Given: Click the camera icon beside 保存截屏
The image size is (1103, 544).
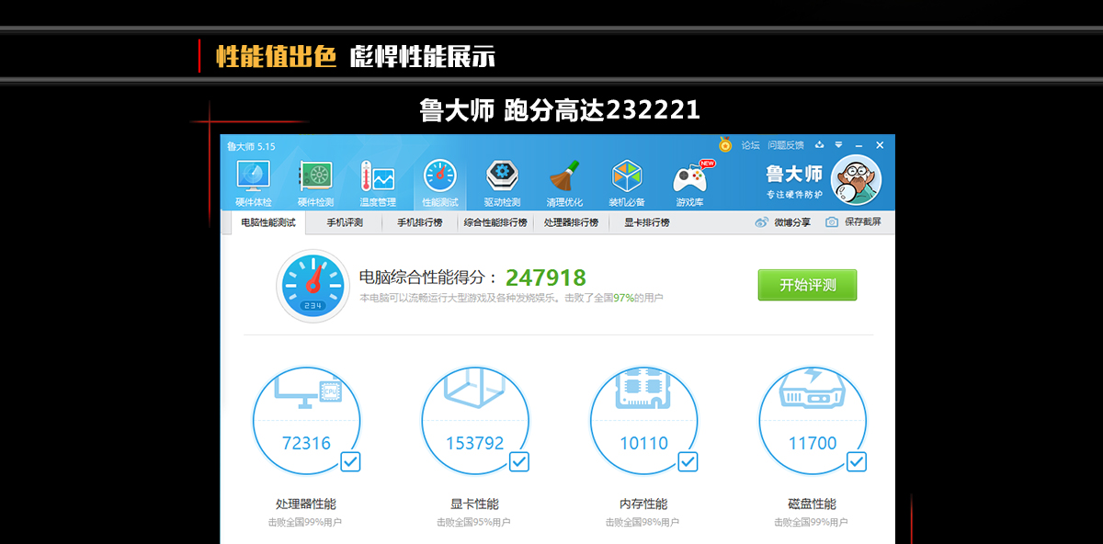Looking at the screenshot, I should (832, 222).
